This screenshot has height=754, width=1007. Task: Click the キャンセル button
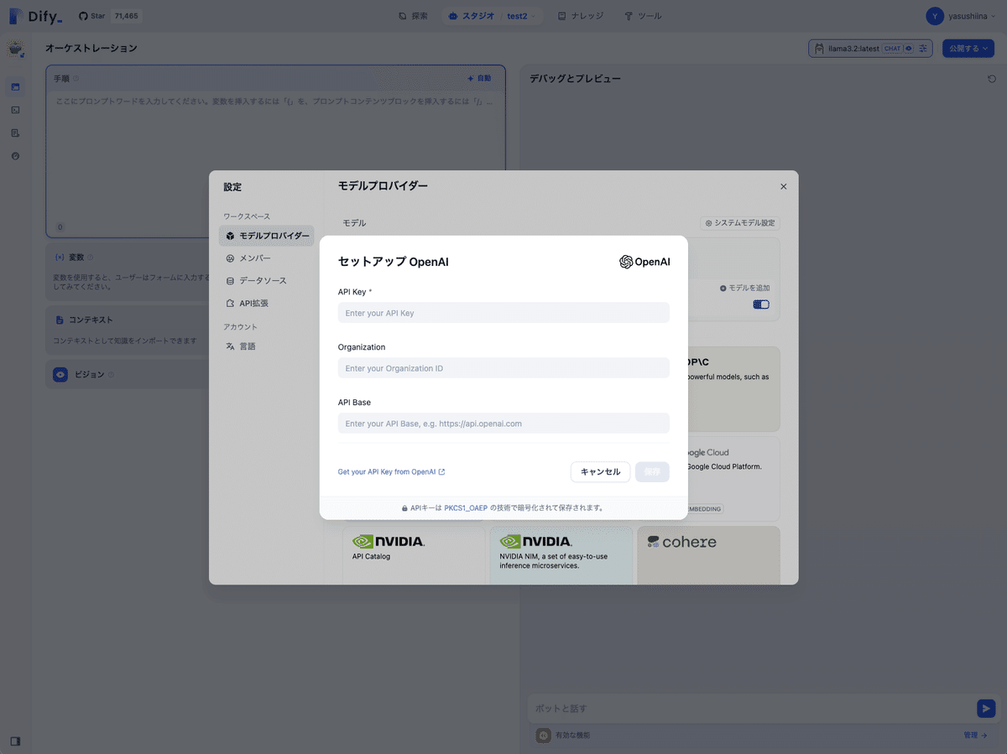(600, 472)
